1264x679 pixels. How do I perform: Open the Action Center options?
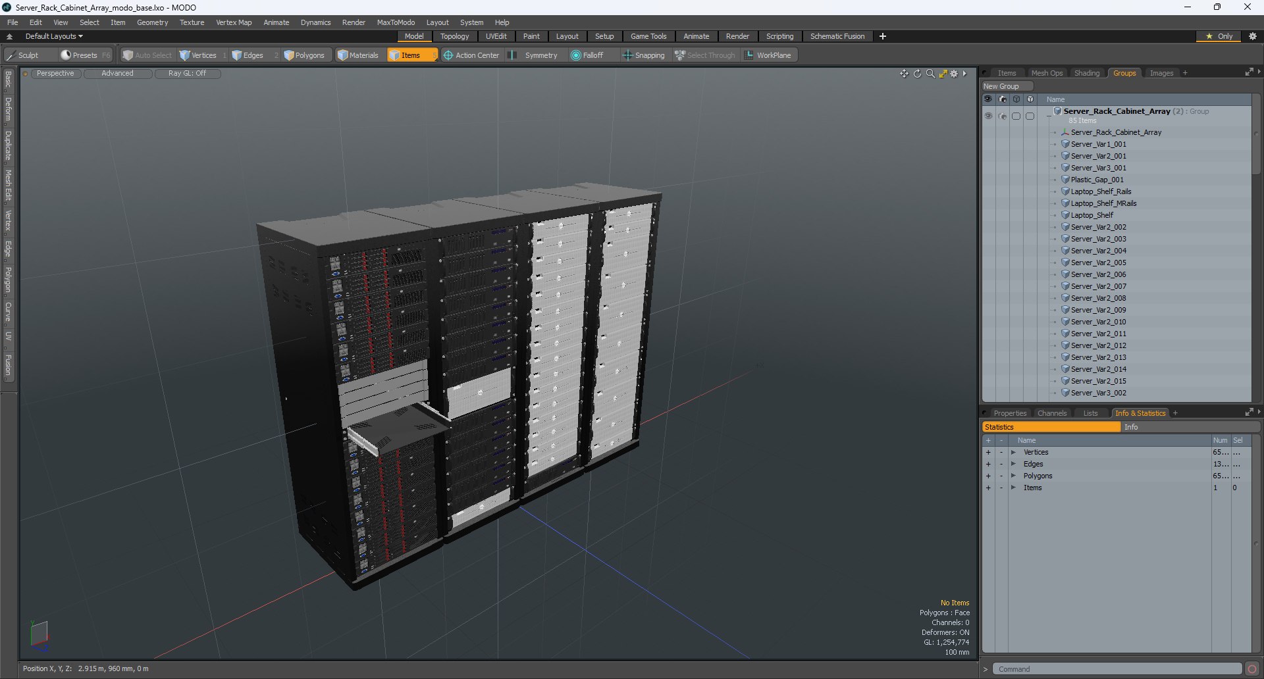[x=471, y=55]
